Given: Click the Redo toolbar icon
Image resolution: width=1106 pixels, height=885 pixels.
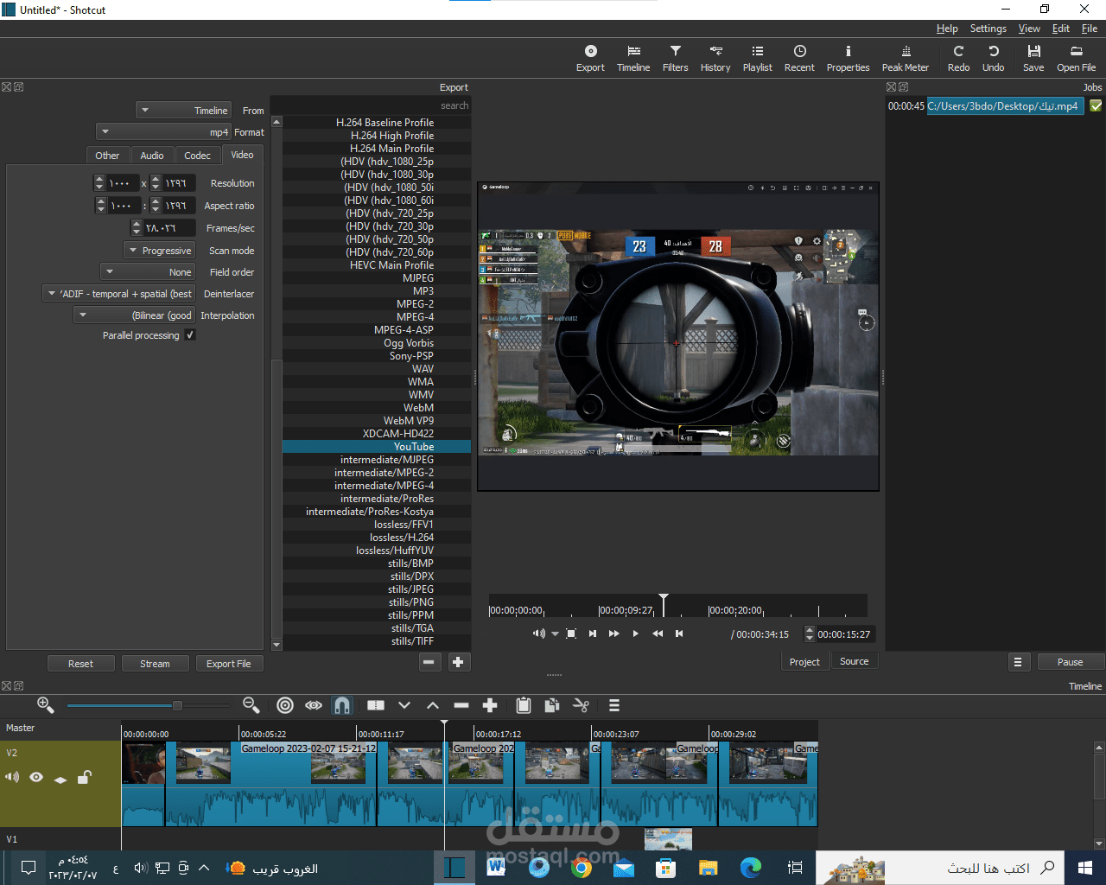Looking at the screenshot, I should coord(958,58).
